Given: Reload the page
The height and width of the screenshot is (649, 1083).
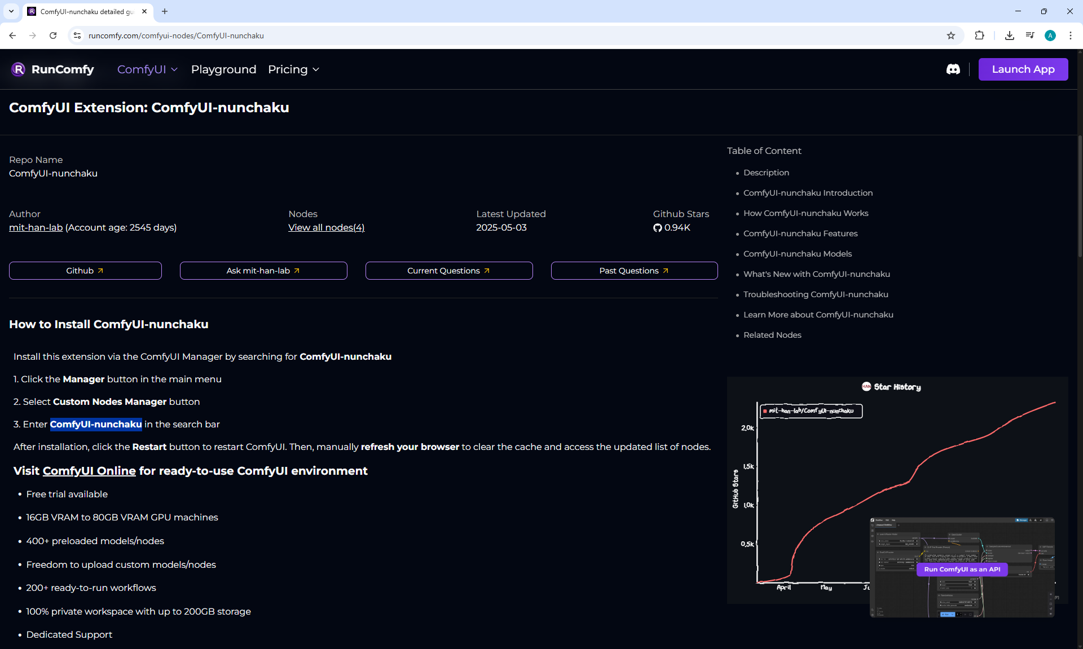Looking at the screenshot, I should pos(53,36).
